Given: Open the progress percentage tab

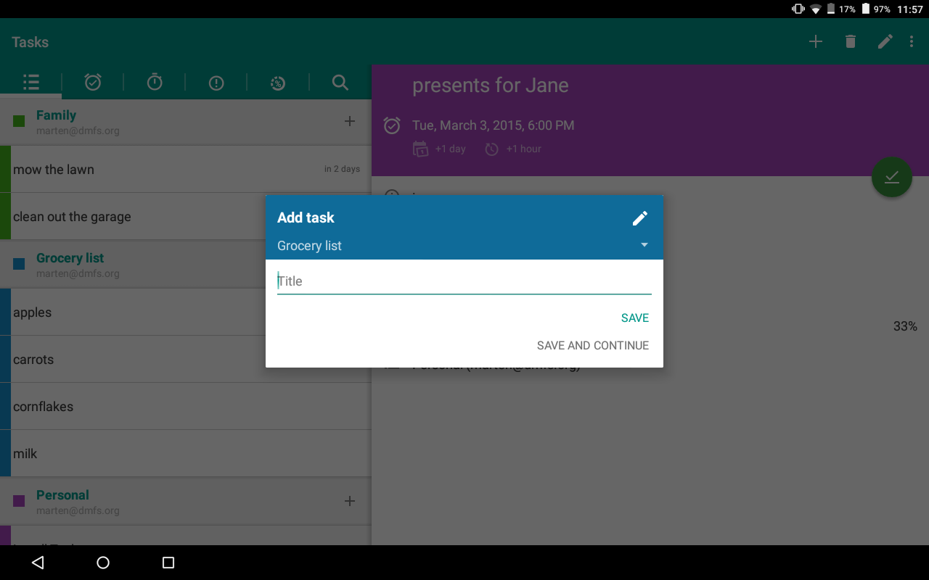Looking at the screenshot, I should coord(277,83).
